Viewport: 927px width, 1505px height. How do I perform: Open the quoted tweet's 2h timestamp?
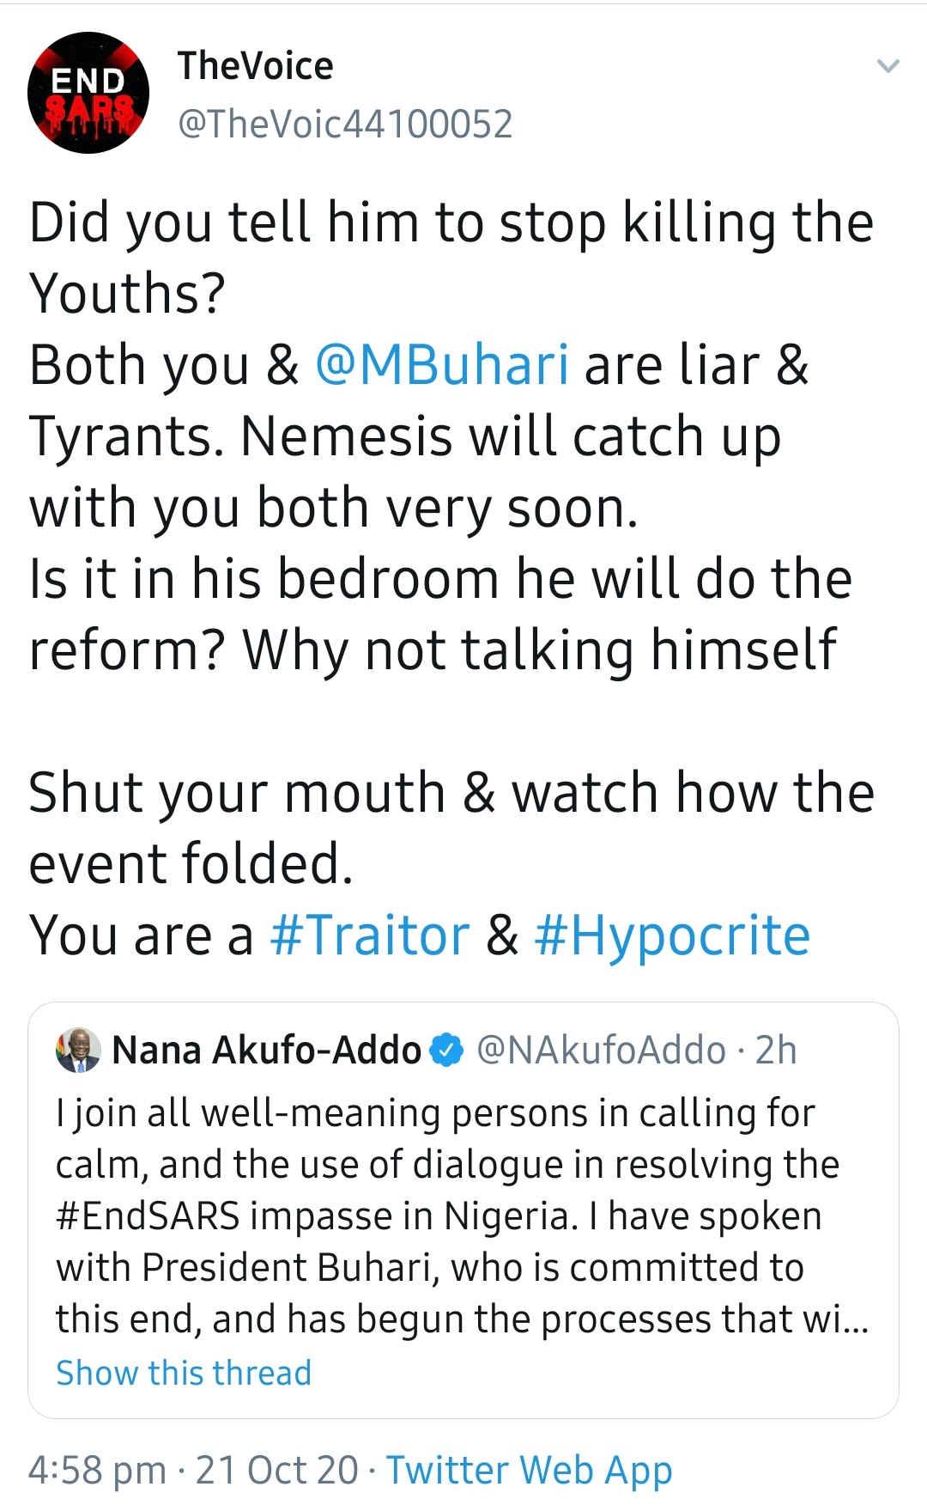[x=776, y=1050]
